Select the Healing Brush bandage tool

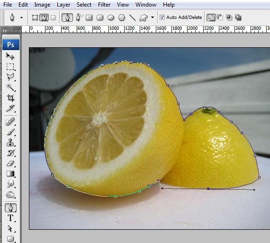10,121
